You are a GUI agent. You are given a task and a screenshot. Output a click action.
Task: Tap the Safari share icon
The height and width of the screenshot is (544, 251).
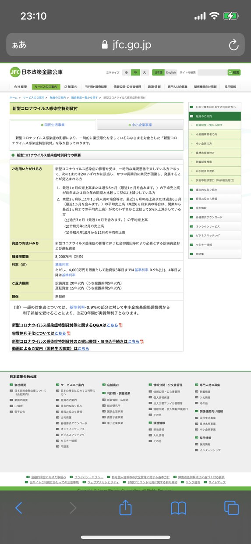[x=126, y=508]
